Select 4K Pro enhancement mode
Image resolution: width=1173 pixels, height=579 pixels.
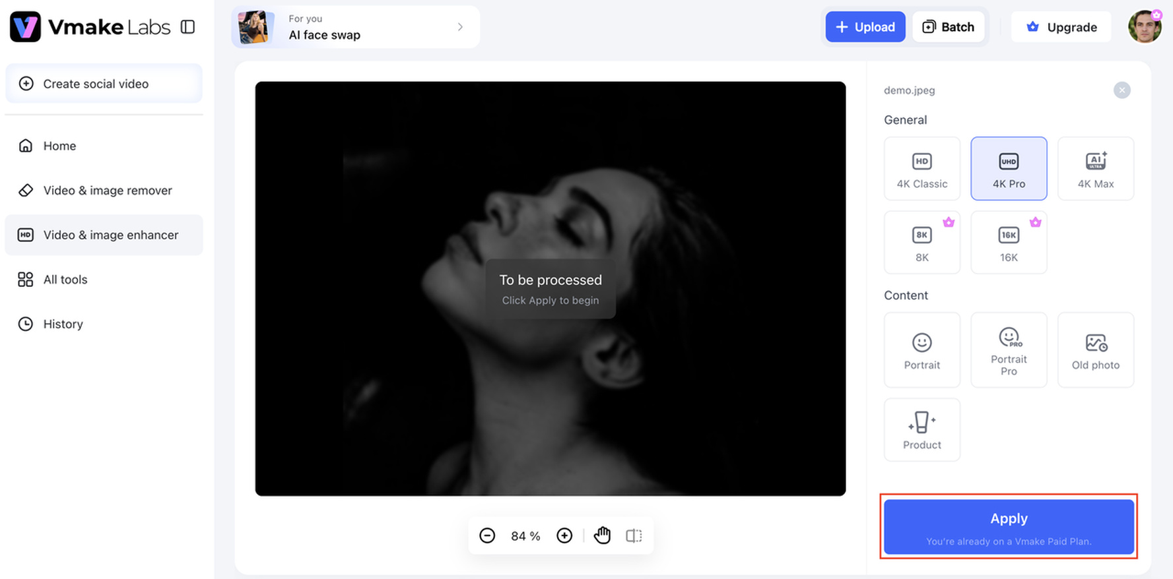1009,169
